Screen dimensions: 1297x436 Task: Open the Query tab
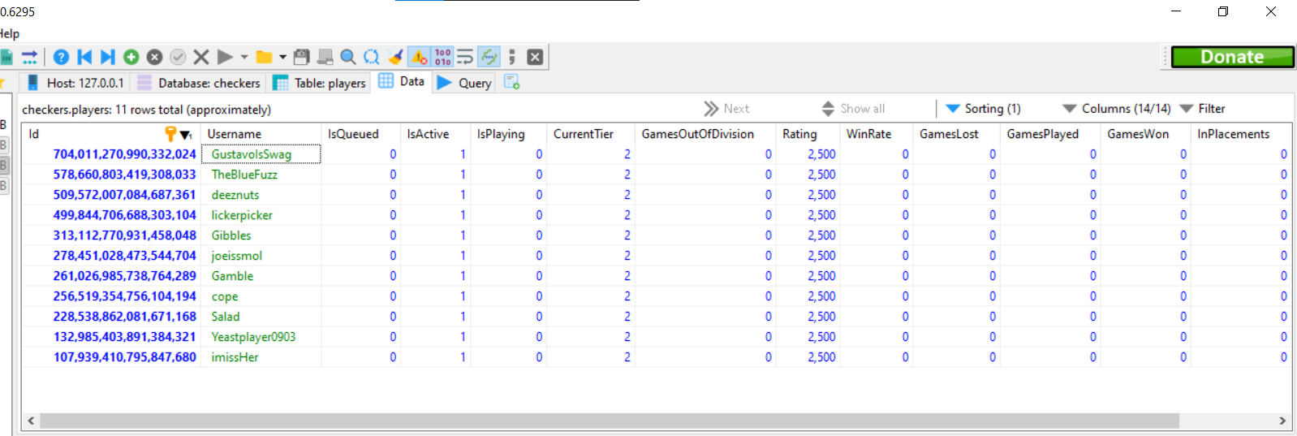click(464, 83)
